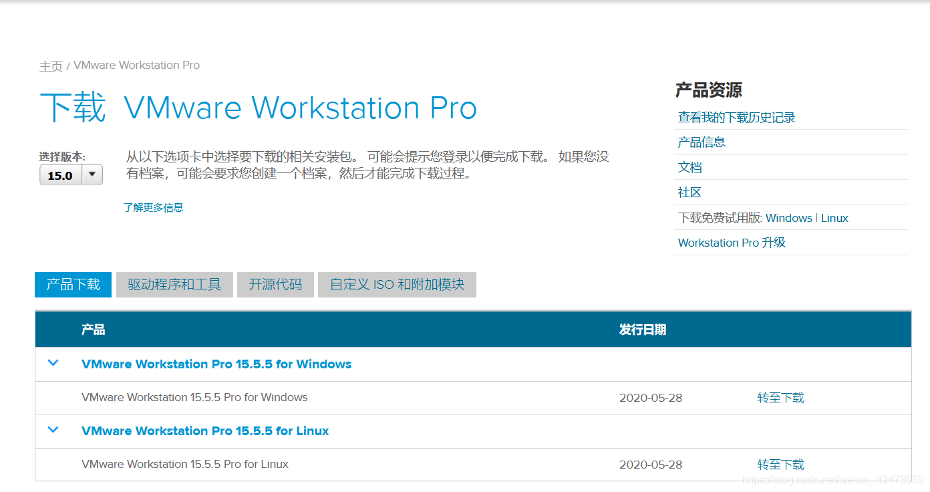Download the free trial for Windows
Image resolution: width=930 pixels, height=492 pixels.
[x=788, y=218]
